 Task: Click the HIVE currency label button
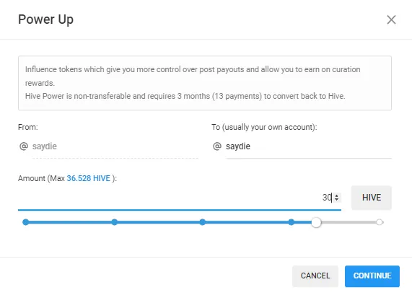(x=372, y=198)
